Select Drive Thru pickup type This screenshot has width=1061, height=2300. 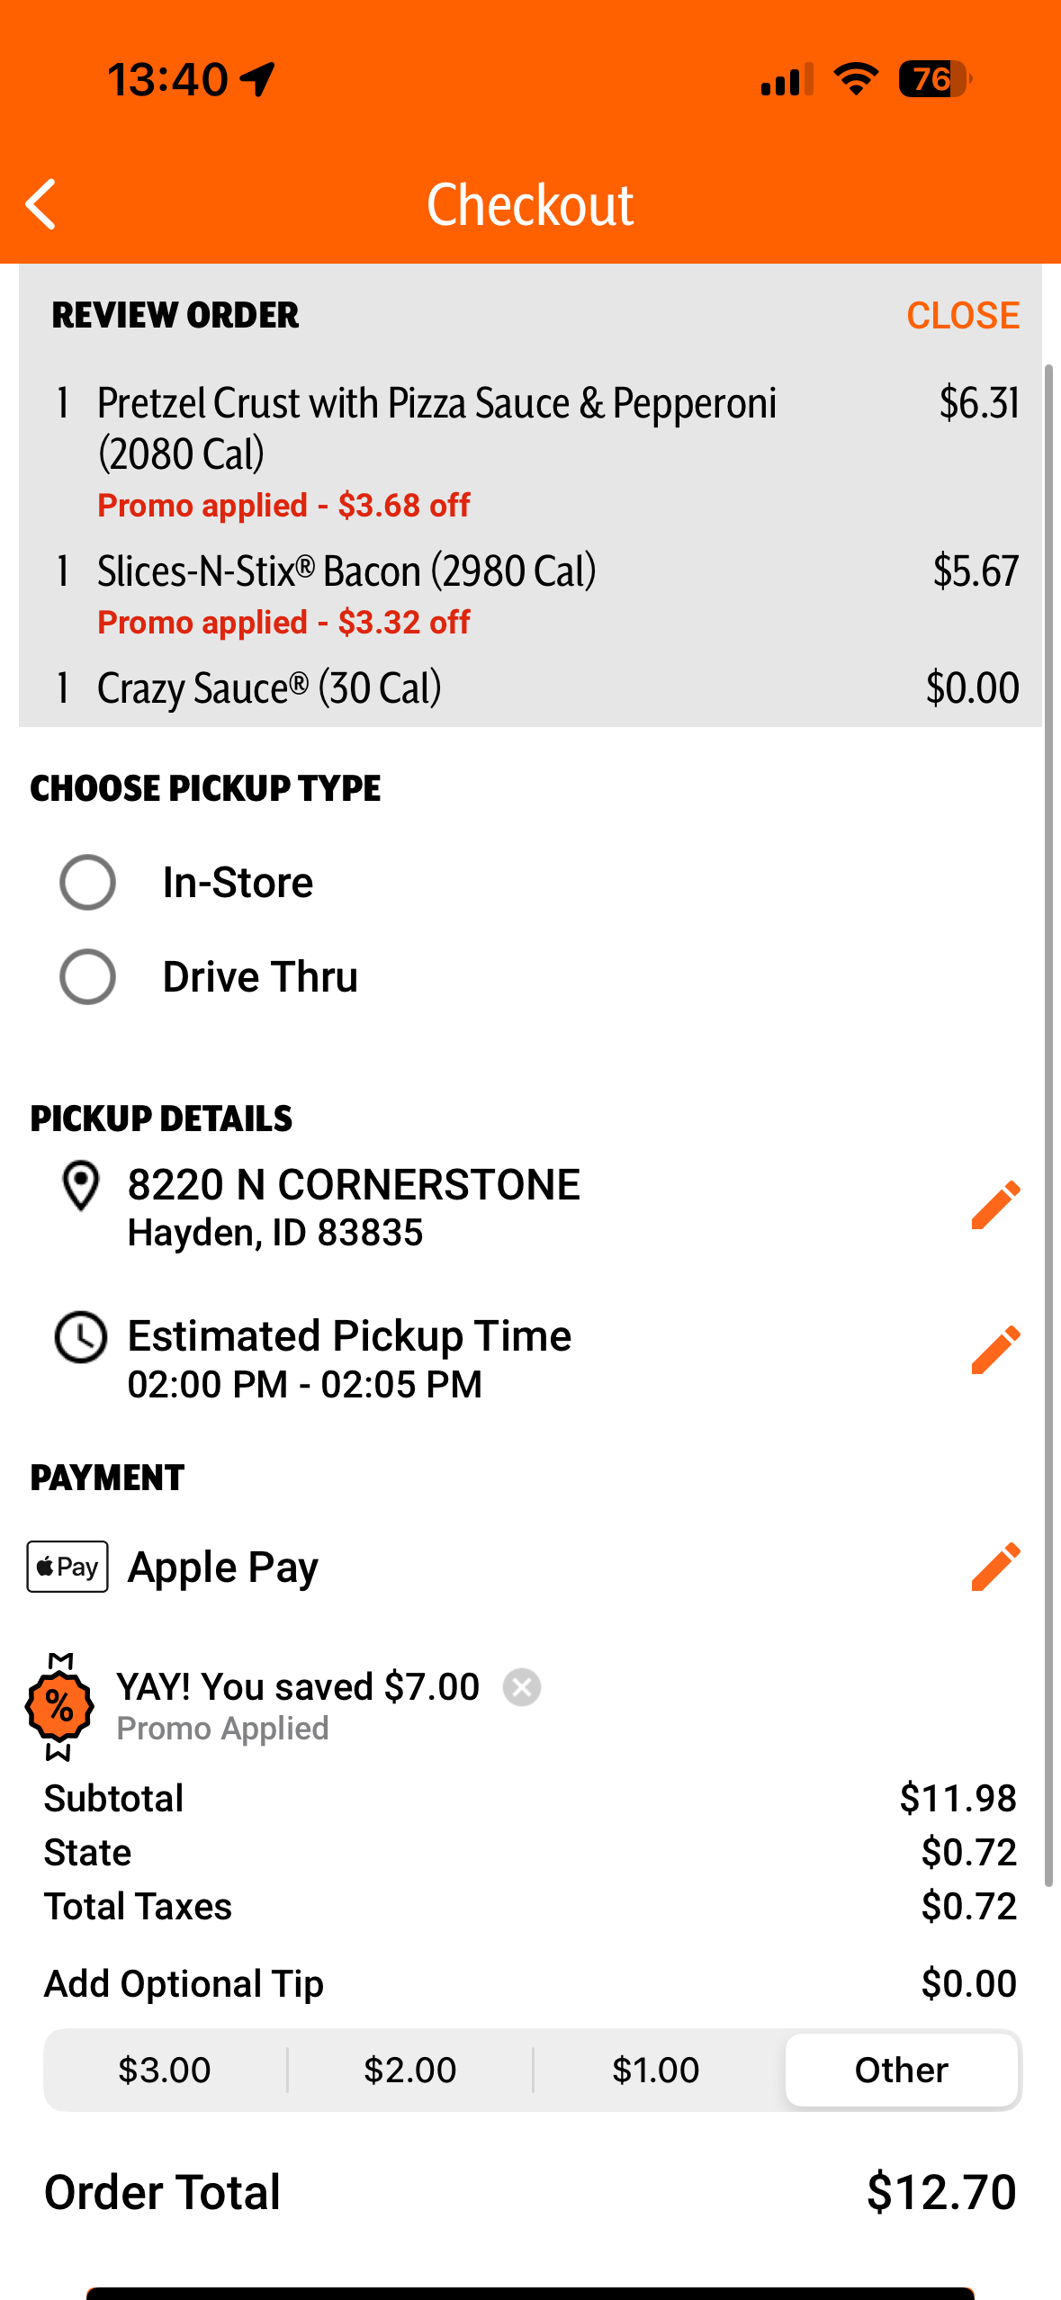[87, 977]
